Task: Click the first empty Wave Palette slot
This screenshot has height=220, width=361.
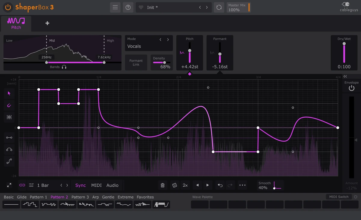Action: coord(199,204)
